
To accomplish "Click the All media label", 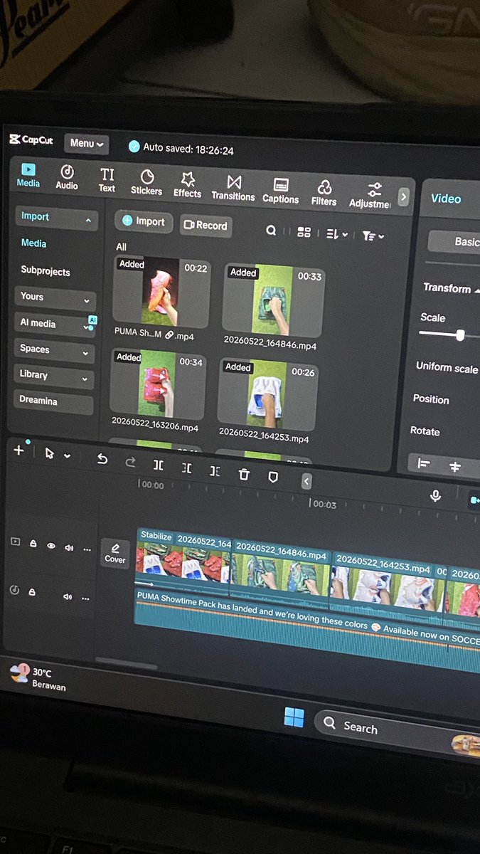I will pyautogui.click(x=121, y=247).
